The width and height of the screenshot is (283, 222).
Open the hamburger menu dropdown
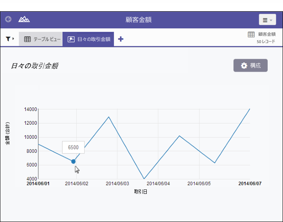[267, 20]
